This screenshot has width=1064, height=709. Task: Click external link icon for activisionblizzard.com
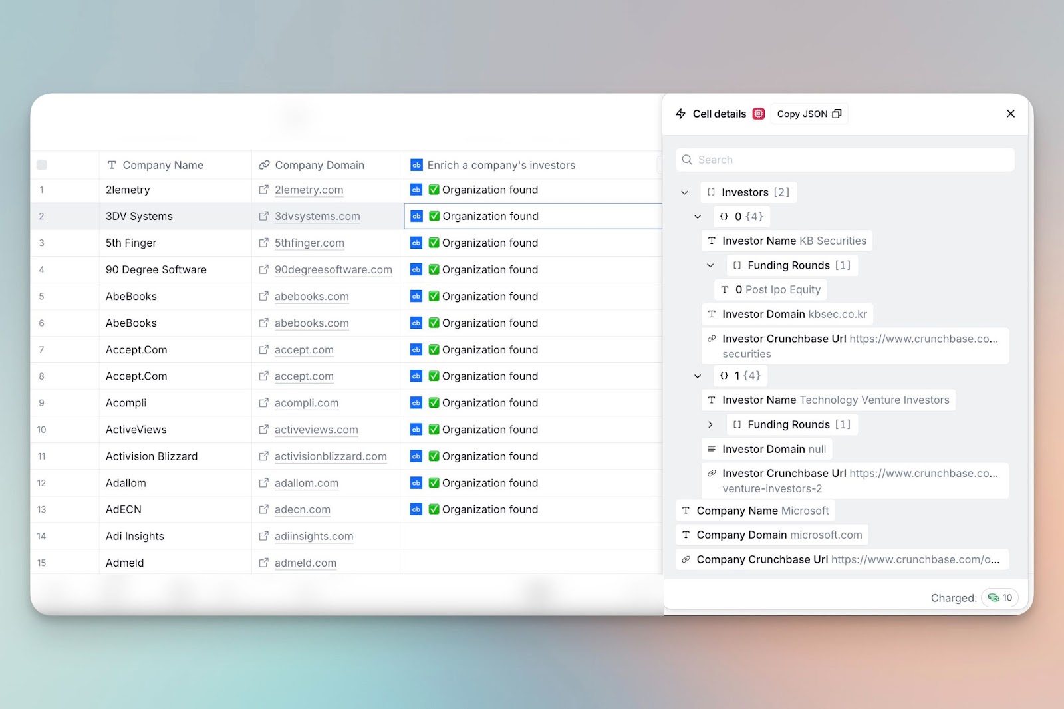click(263, 456)
